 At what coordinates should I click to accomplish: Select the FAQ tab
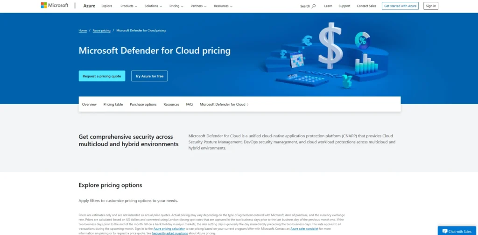point(190,104)
